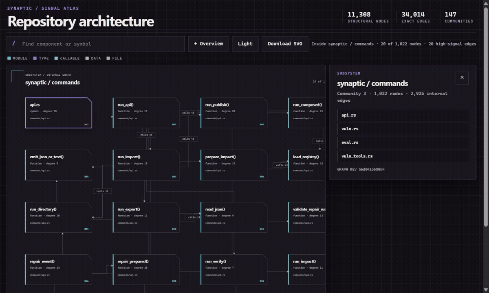Click calls ×1 label left of load_registry()
This screenshot has width=489, height=293.
280,165
